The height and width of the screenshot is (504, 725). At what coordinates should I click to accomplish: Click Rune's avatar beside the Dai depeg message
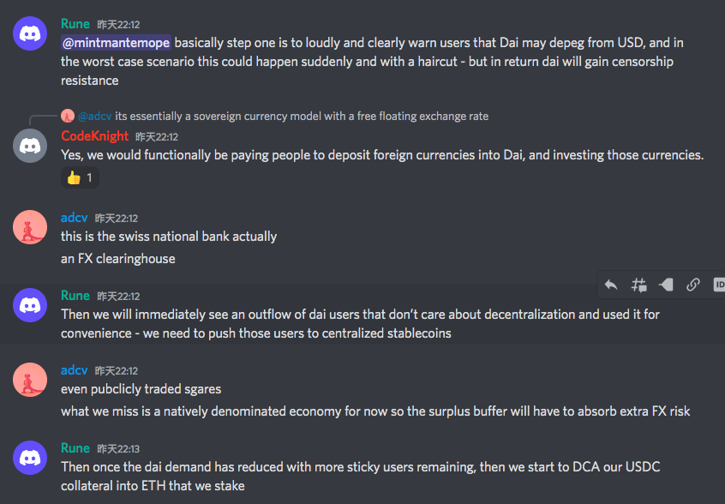click(x=31, y=33)
